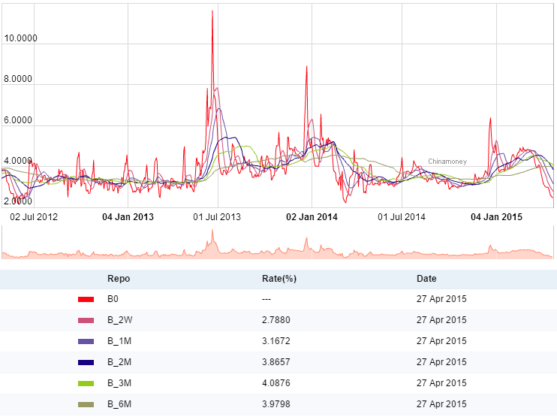
Task: Select the B_2W repo label
Action: (x=120, y=320)
